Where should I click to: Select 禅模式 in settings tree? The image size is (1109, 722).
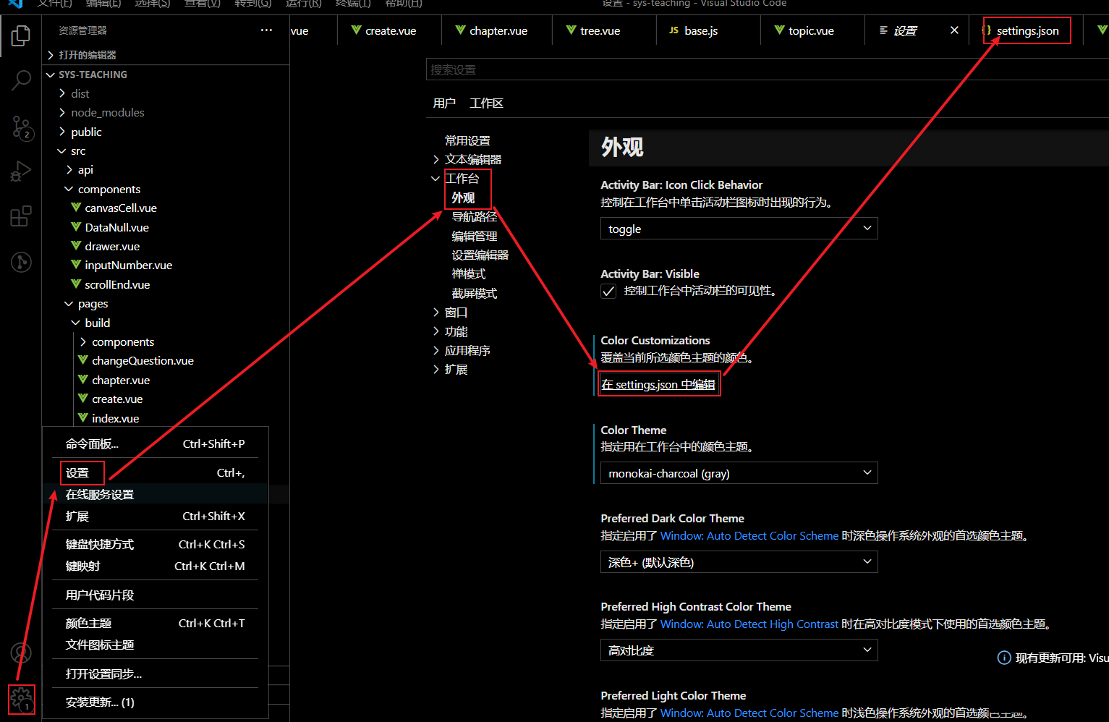point(469,273)
